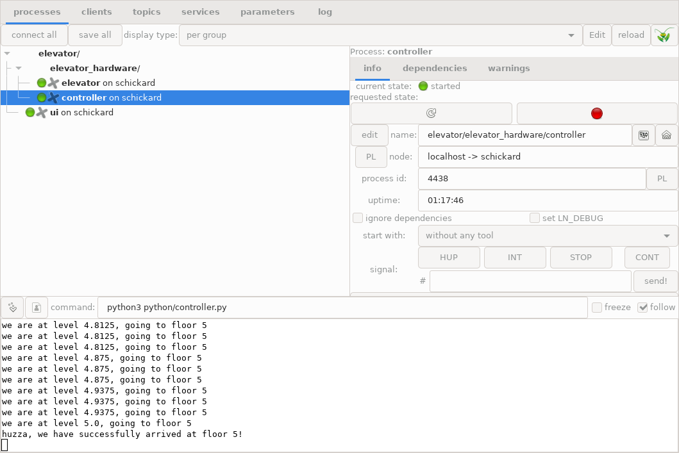Viewport: 679px width, 453px height.
Task: Click the reload button
Action: point(631,35)
